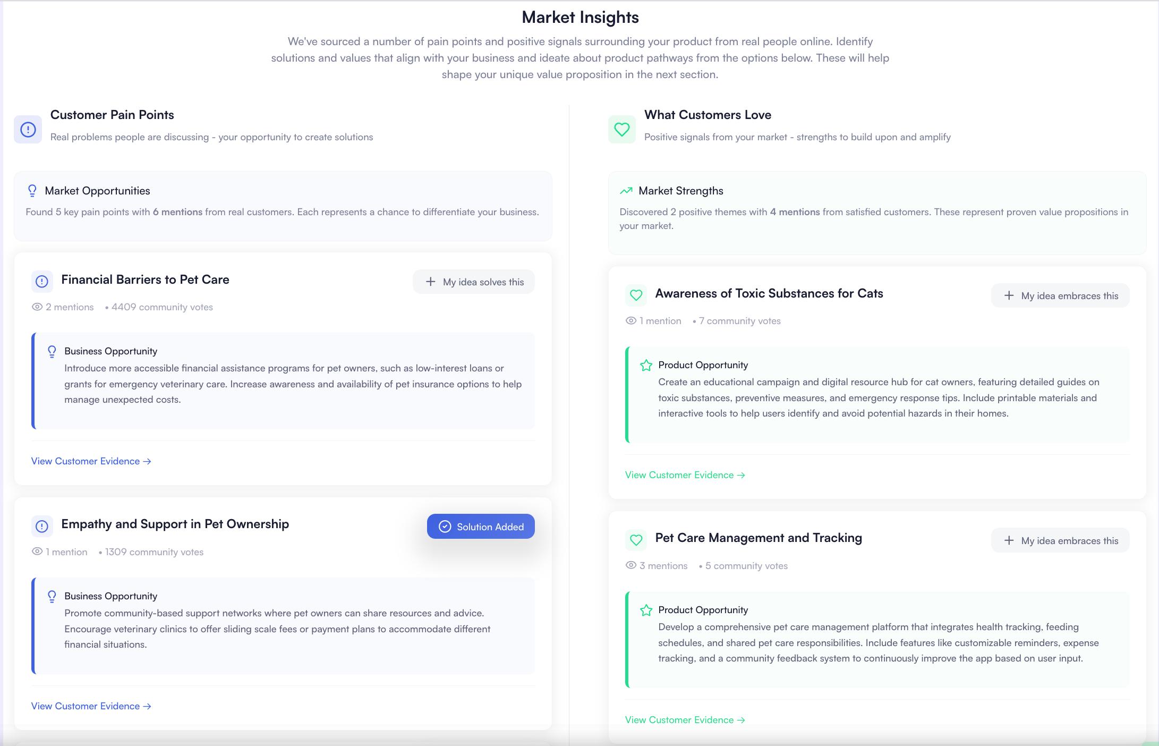Click the Pet Care Management and Tracking title
The width and height of the screenshot is (1159, 746).
[x=759, y=538]
